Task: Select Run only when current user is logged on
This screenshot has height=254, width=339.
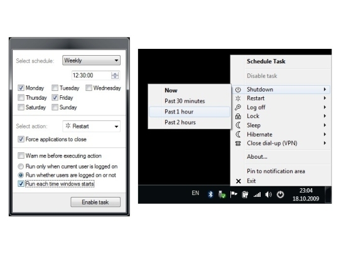Action: coord(21,166)
